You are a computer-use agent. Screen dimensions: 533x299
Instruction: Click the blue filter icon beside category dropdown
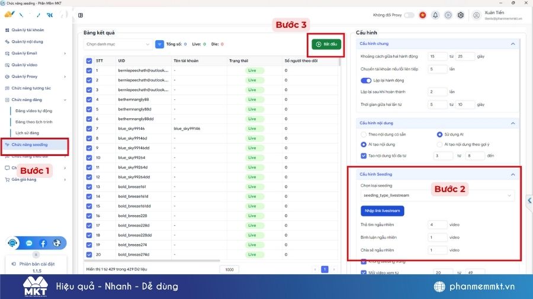pos(159,44)
